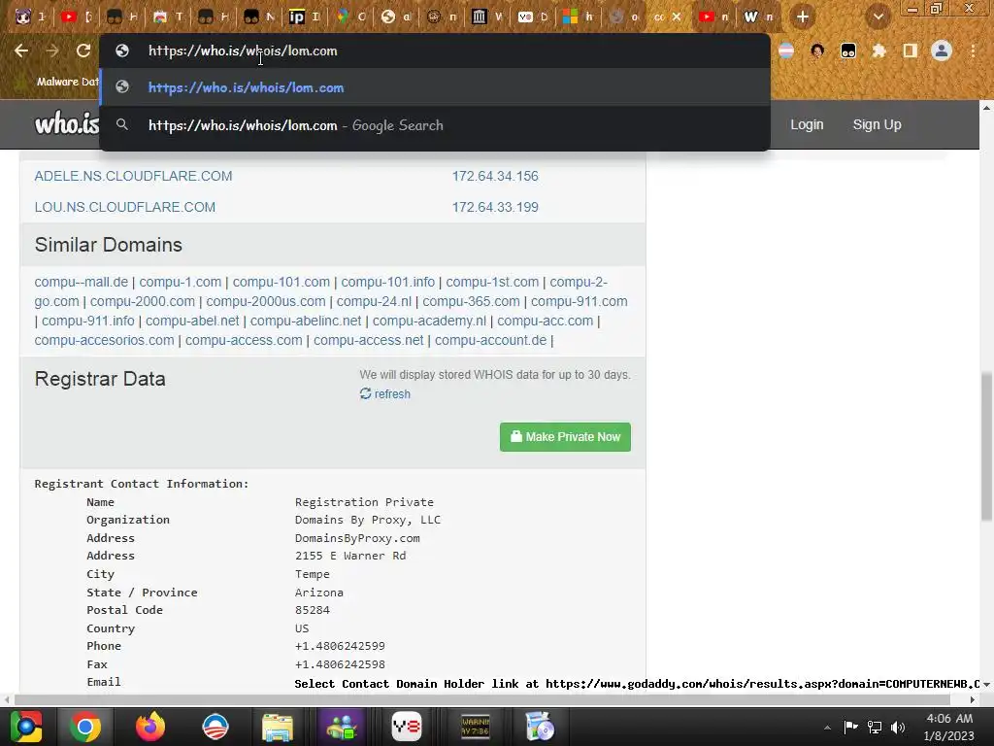Open the Malware Data bookmark
Screen dimensions: 994x746
click(59, 82)
